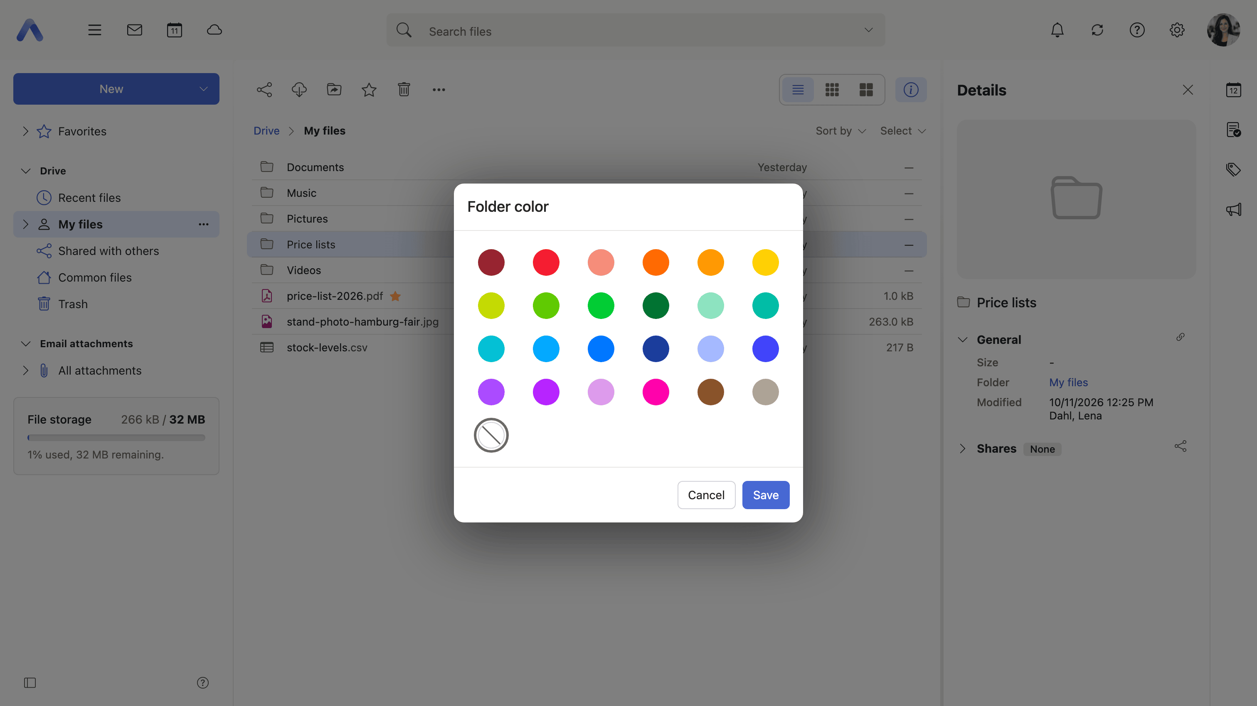Click the move-to-folder icon in toolbar

[x=334, y=90]
